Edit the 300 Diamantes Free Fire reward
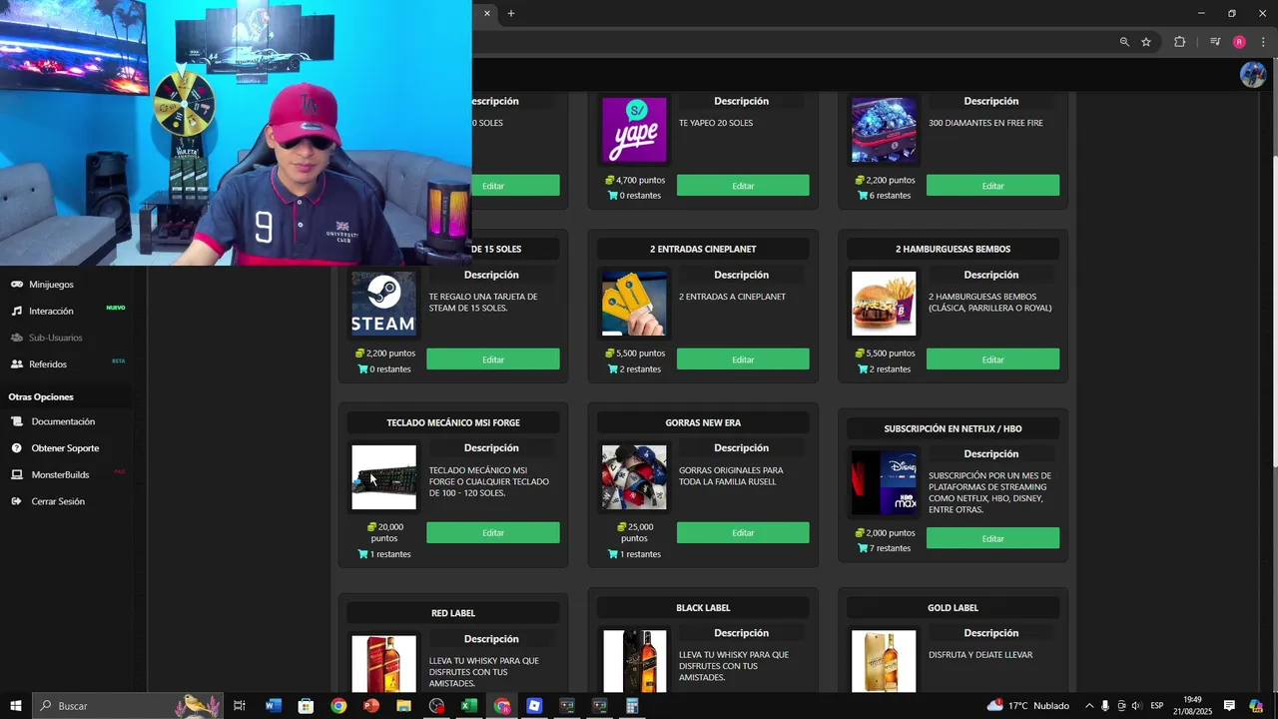The width and height of the screenshot is (1278, 719). [x=992, y=186]
